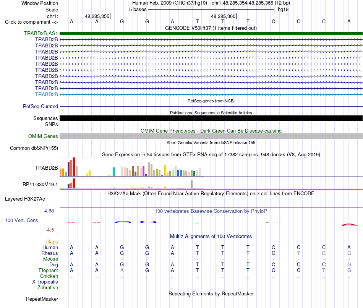
Task: Open the GENCODE V50lift37 track title
Action: [211, 28]
